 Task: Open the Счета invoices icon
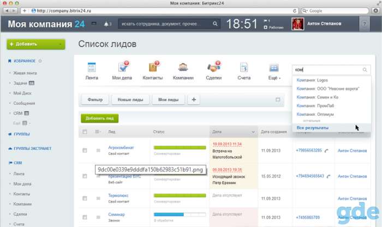[244, 67]
